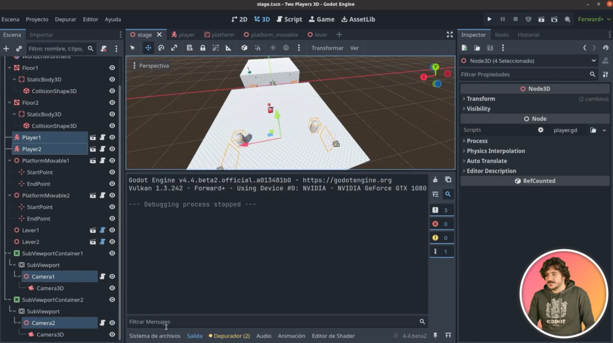Viewport: 613px width, 343px height.
Task: Hide Lever1 with eye icon
Action: [112, 230]
